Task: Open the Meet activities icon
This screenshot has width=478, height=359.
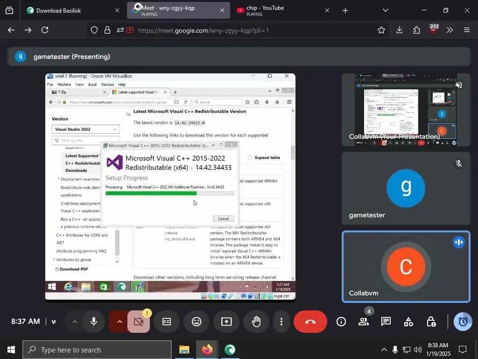Action: point(408,322)
